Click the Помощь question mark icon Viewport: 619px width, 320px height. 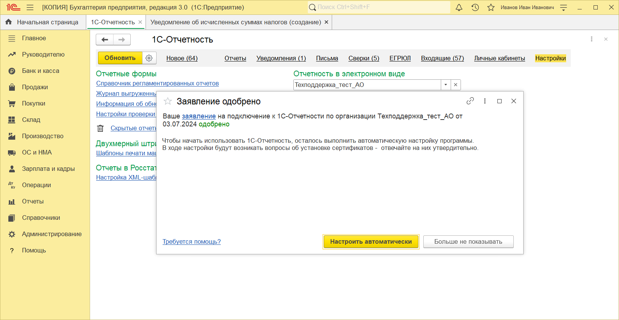[12, 251]
